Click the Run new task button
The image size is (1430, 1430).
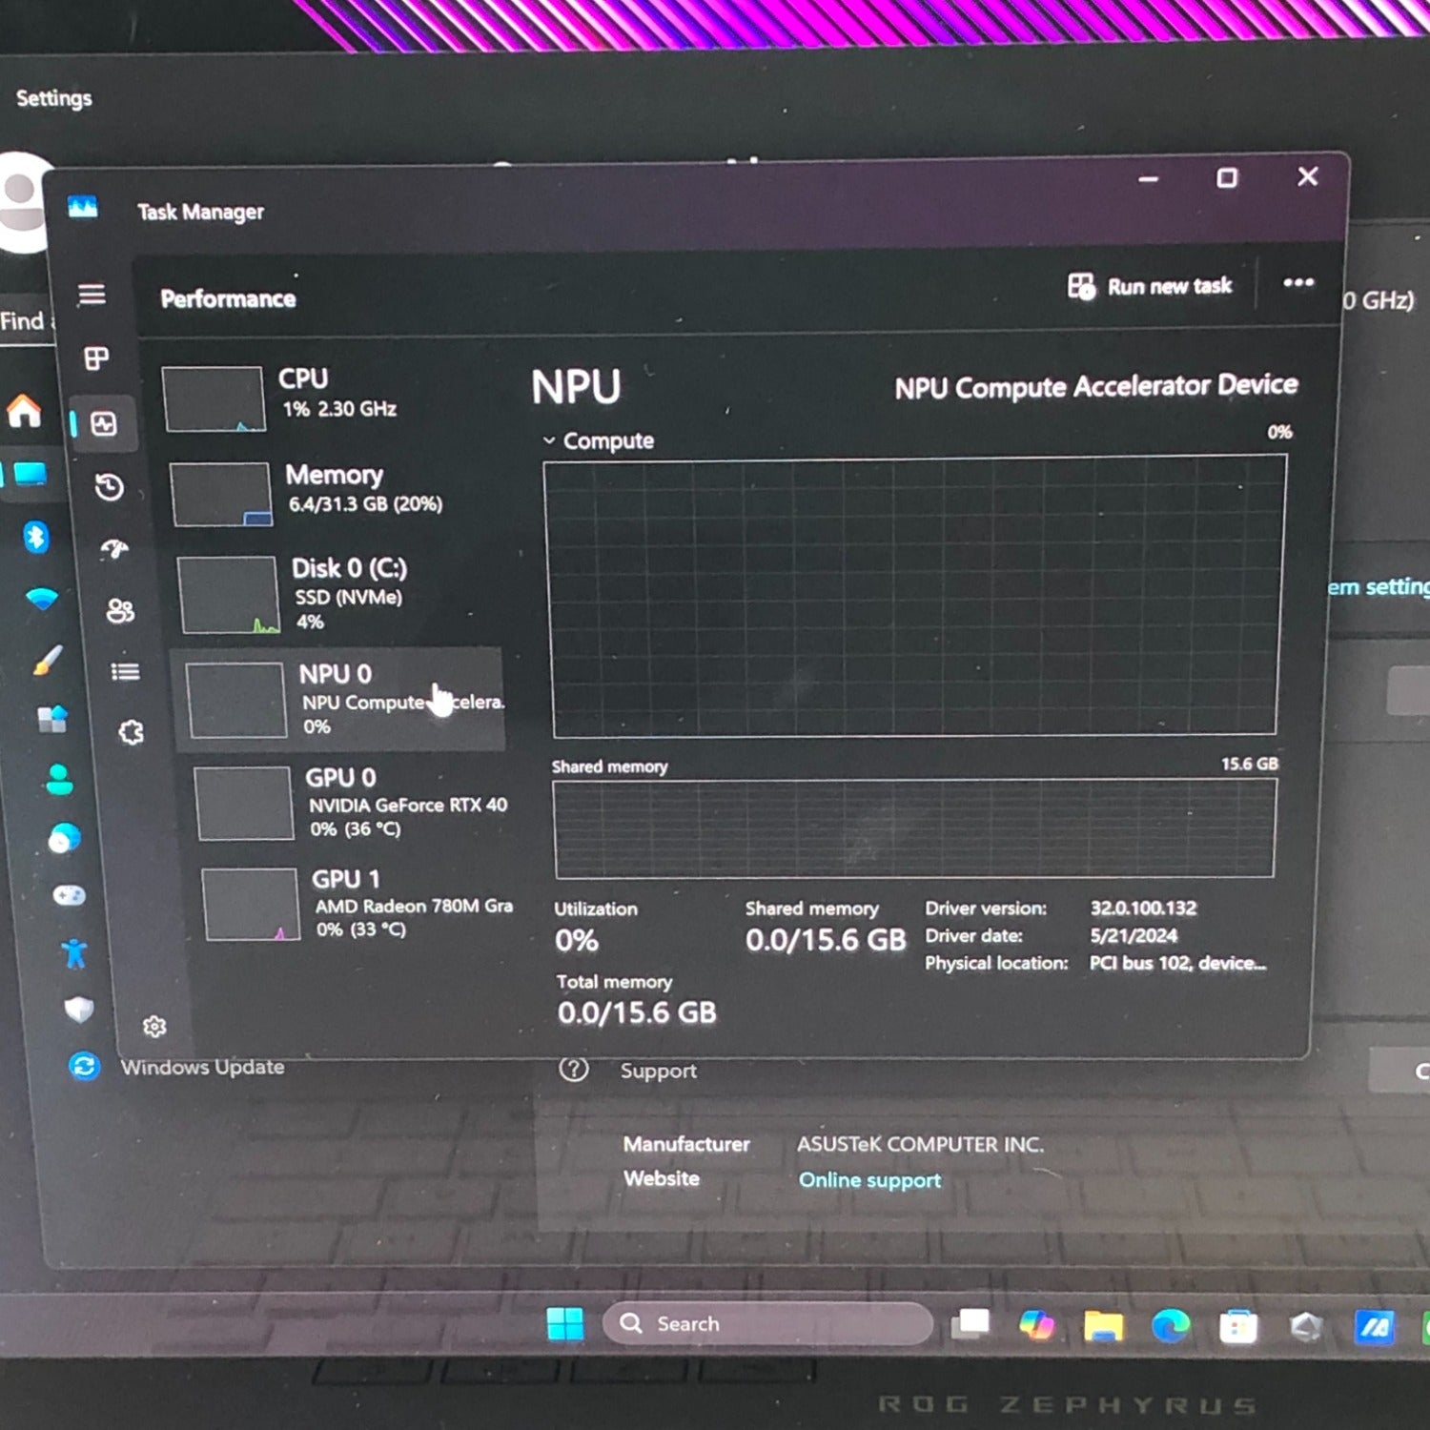1151,286
